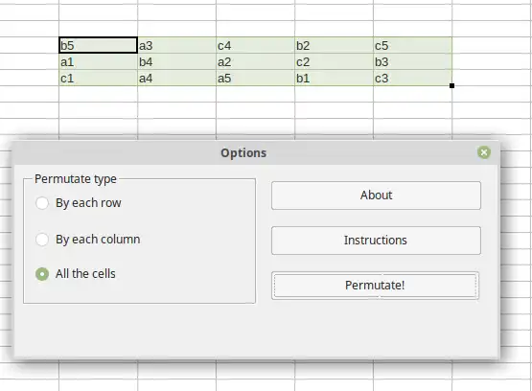Click the cell with c5
This screenshot has height=391, width=532.
[x=412, y=45]
